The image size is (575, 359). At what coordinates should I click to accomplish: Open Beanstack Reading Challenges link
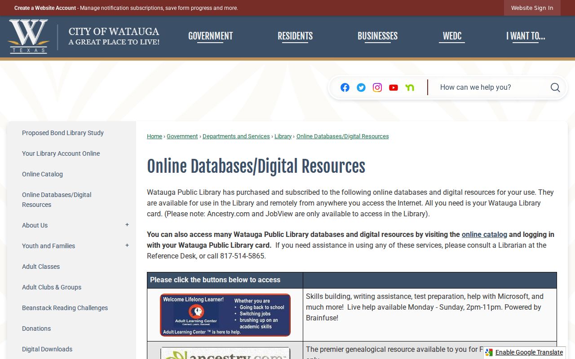coord(65,308)
